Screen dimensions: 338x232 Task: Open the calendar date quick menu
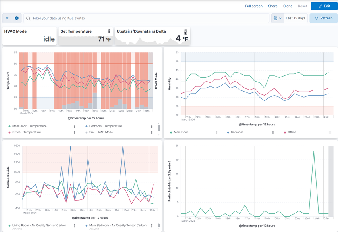tap(277, 18)
